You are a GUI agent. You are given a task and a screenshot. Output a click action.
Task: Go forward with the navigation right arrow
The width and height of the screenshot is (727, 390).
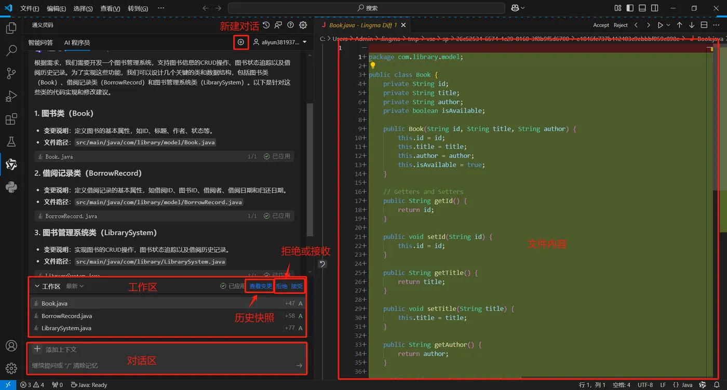pyautogui.click(x=218, y=8)
